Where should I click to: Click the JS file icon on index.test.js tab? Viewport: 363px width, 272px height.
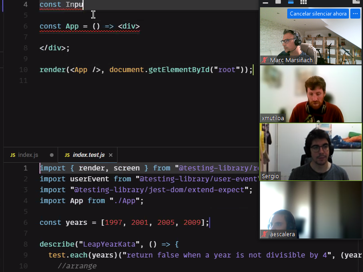click(67, 155)
